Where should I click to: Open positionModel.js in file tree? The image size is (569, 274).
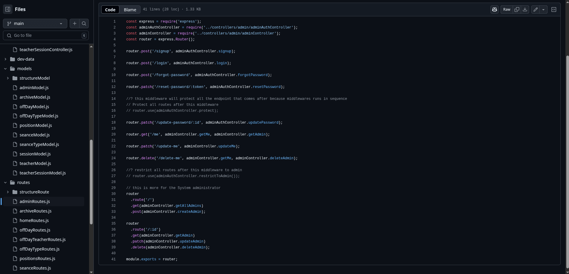36,125
